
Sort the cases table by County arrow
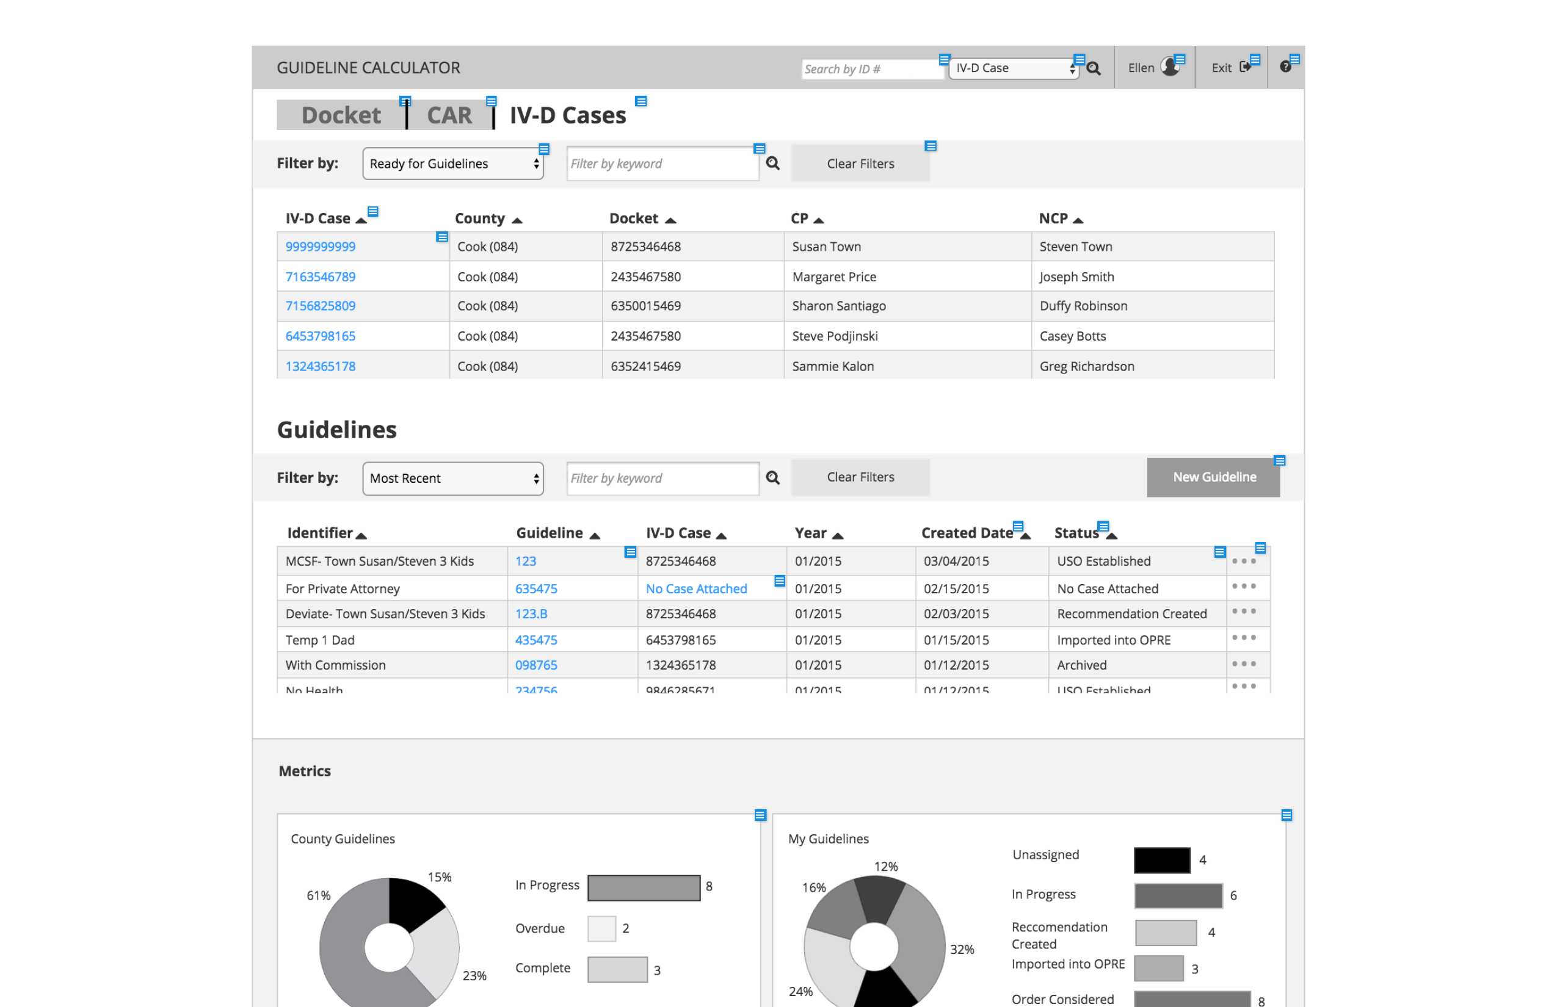(x=517, y=220)
